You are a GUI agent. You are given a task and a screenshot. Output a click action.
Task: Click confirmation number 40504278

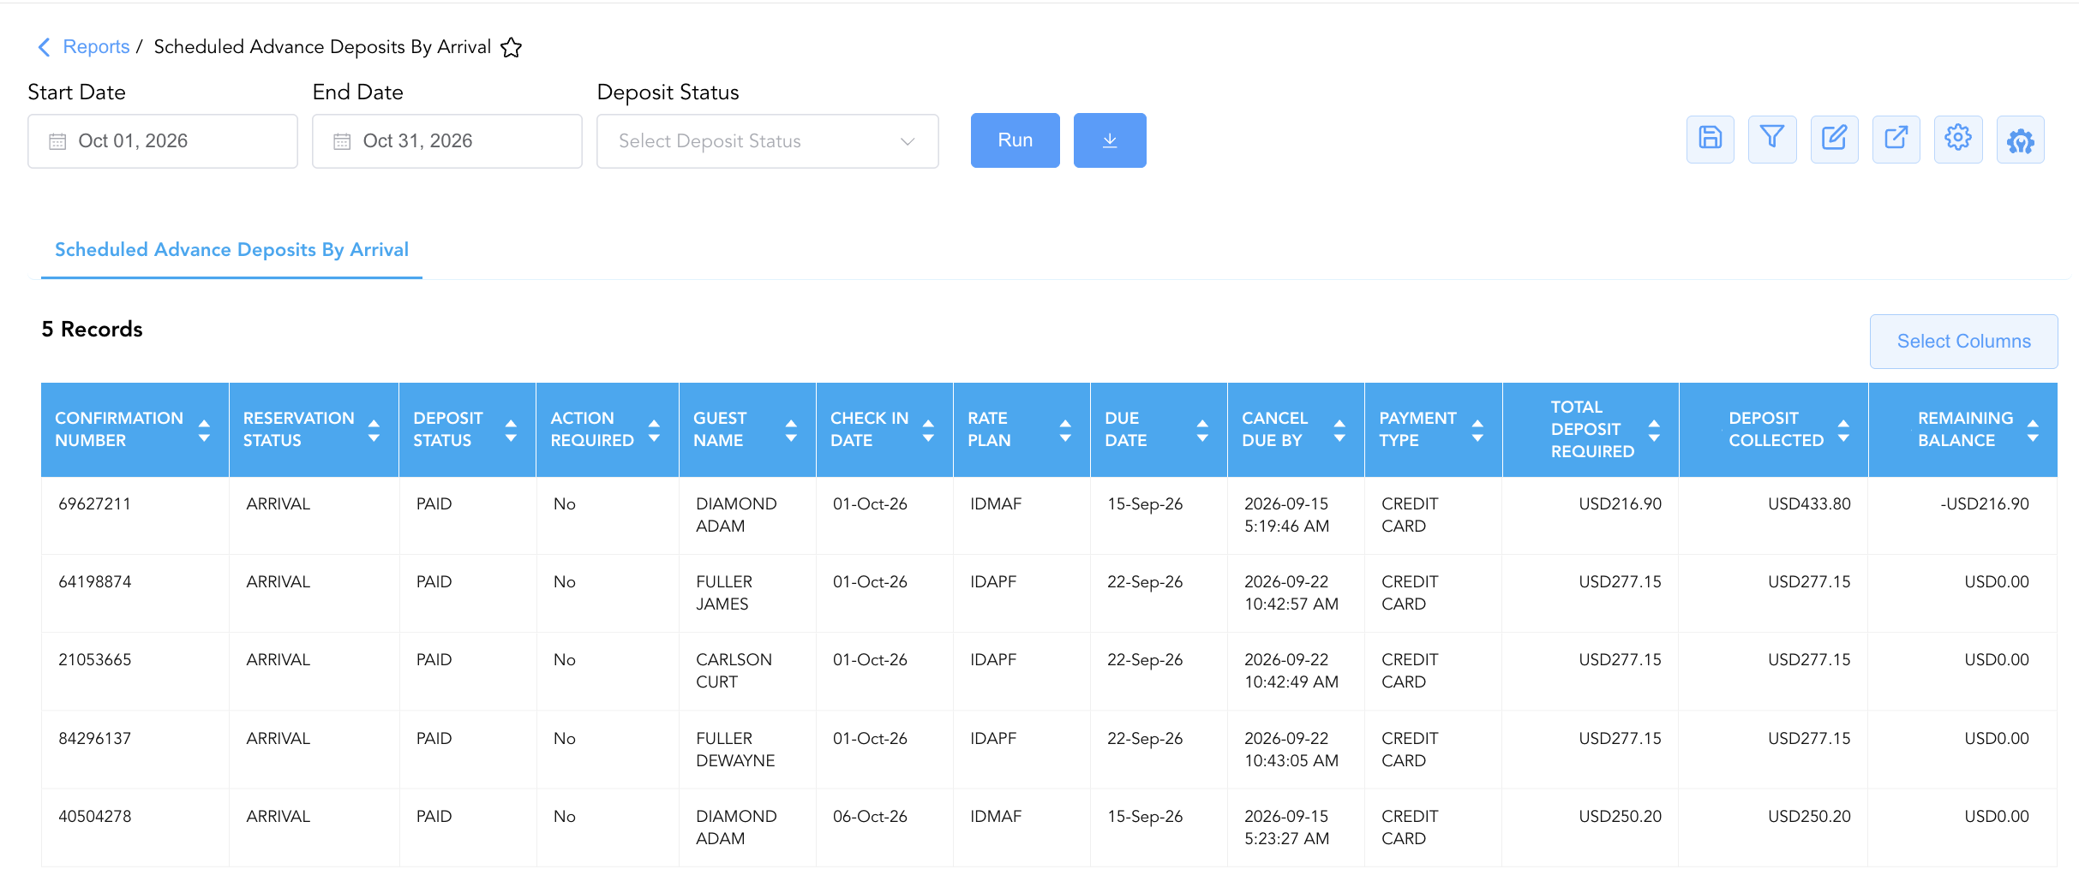pyautogui.click(x=94, y=817)
